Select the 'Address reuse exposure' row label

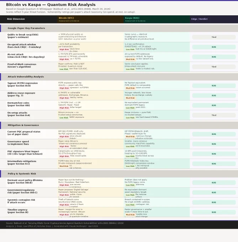click(21, 94)
